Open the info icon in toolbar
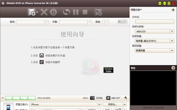This screenshot has height=110, width=177. point(53,12)
